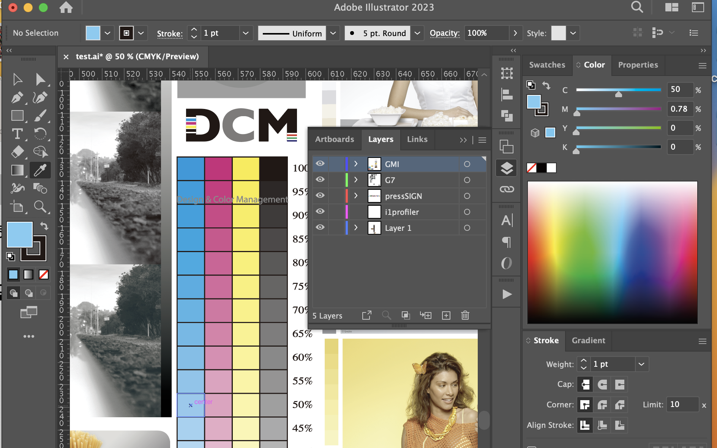The width and height of the screenshot is (717, 448).
Task: Click the white swatch in Color panel
Action: [x=552, y=167]
